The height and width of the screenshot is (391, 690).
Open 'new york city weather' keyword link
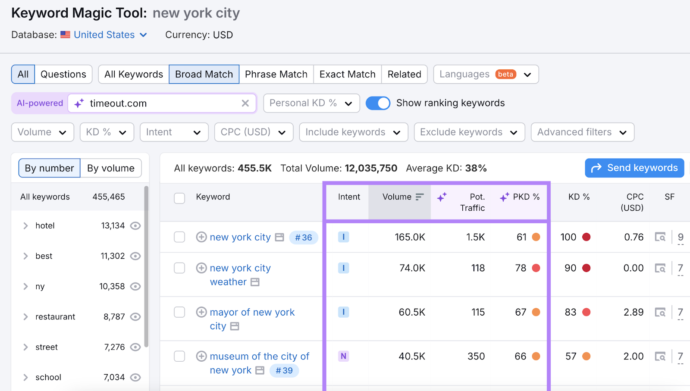click(x=240, y=275)
